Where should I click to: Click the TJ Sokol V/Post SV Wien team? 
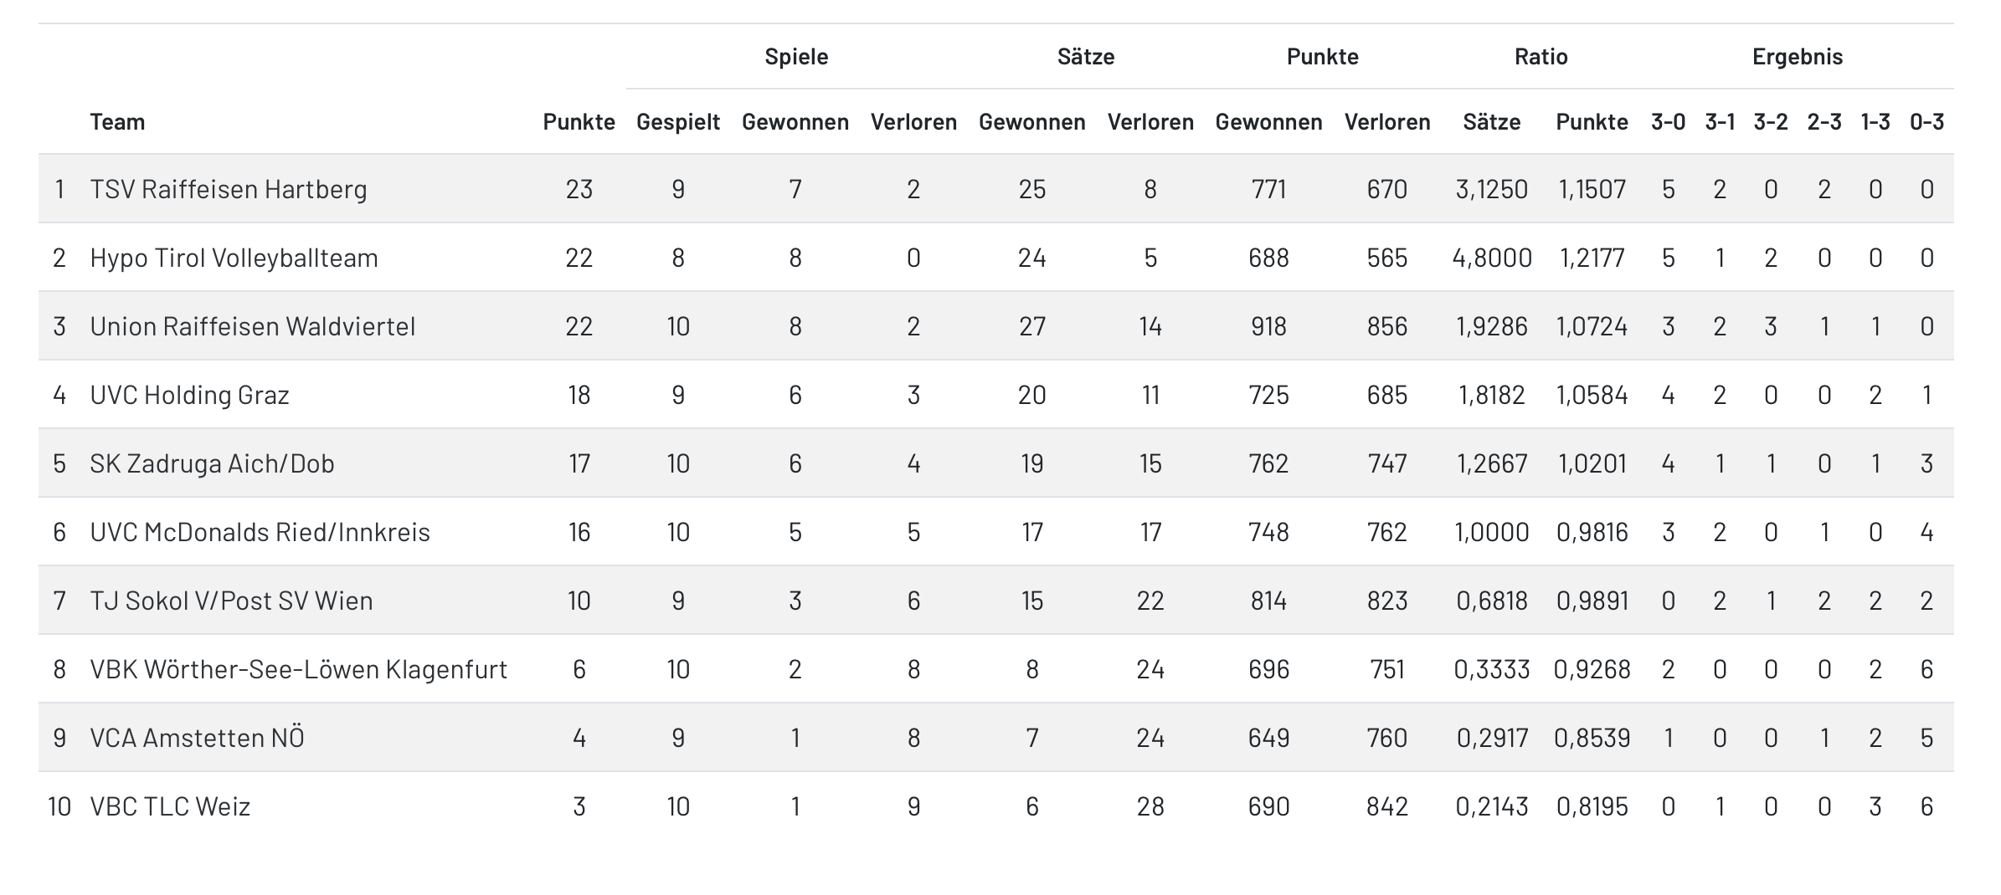231,601
